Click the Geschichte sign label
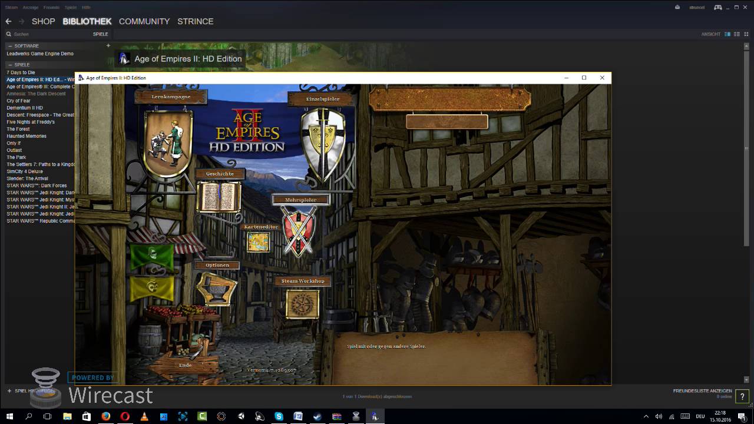The width and height of the screenshot is (754, 424). (x=220, y=174)
